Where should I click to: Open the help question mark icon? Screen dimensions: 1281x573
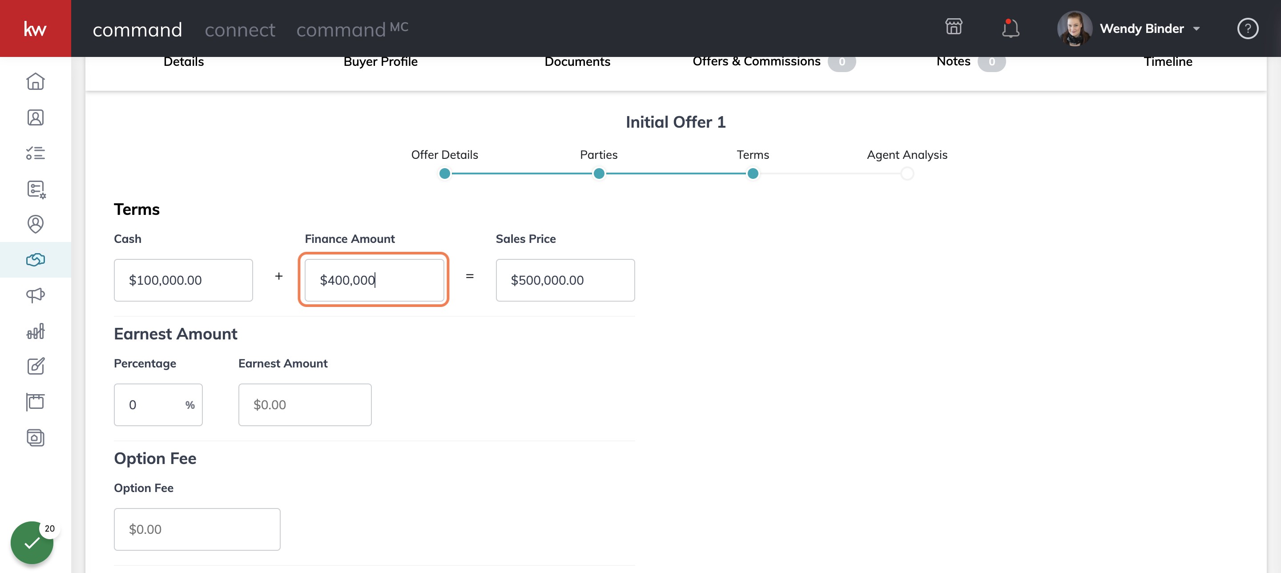coord(1247,28)
